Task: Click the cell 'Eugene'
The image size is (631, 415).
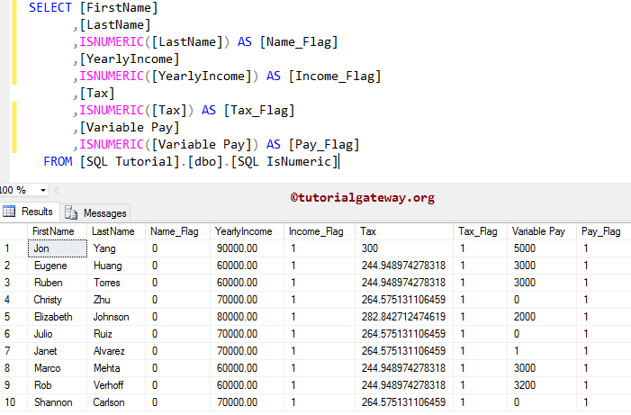Action: coord(57,266)
